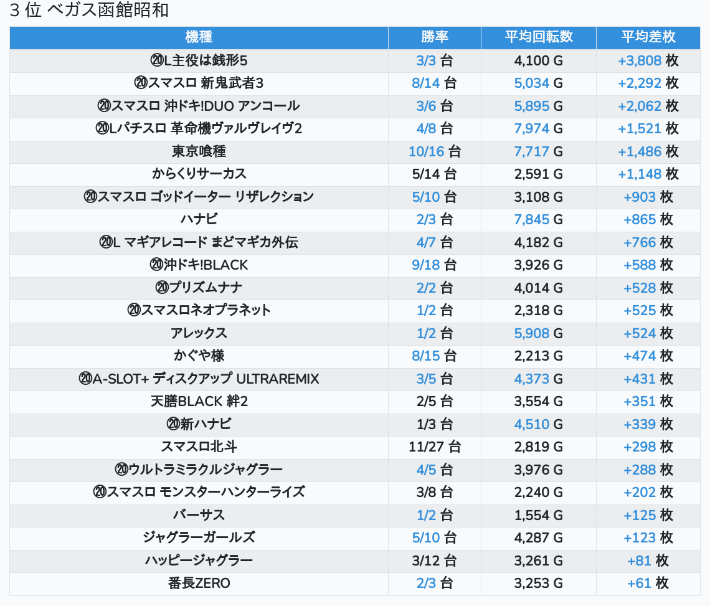
Task: Click the 10/16 win rate of 東京喰種
Action: 426,151
